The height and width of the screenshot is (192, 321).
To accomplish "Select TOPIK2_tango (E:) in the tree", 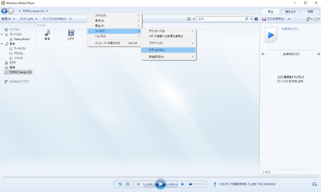I will pos(18,72).
